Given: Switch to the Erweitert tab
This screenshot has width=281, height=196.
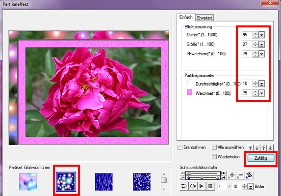Looking at the screenshot, I should click(204, 18).
